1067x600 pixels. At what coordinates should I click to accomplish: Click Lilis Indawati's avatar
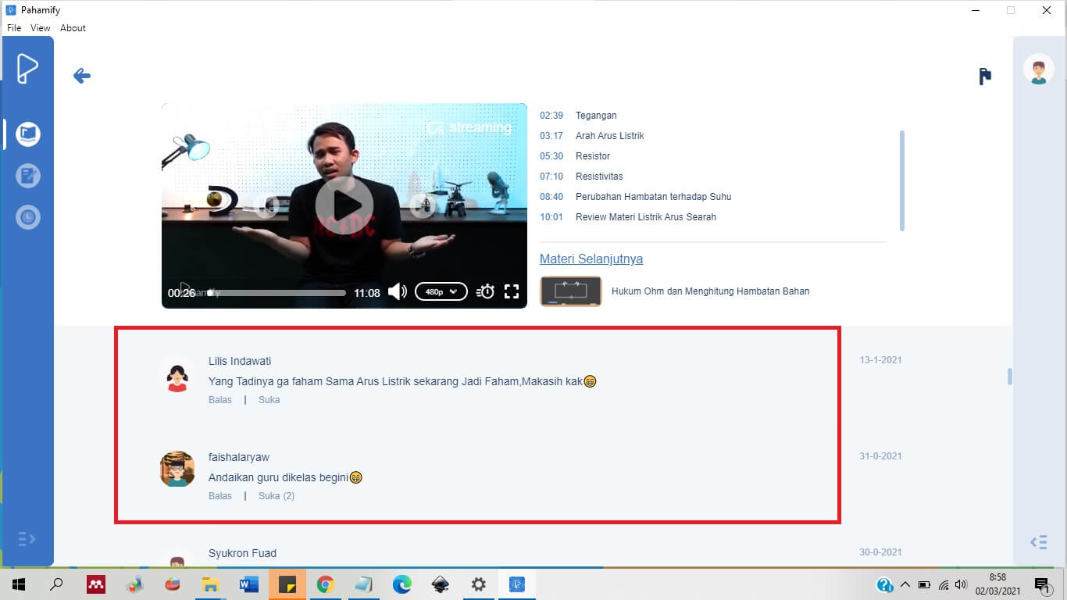[x=177, y=373]
